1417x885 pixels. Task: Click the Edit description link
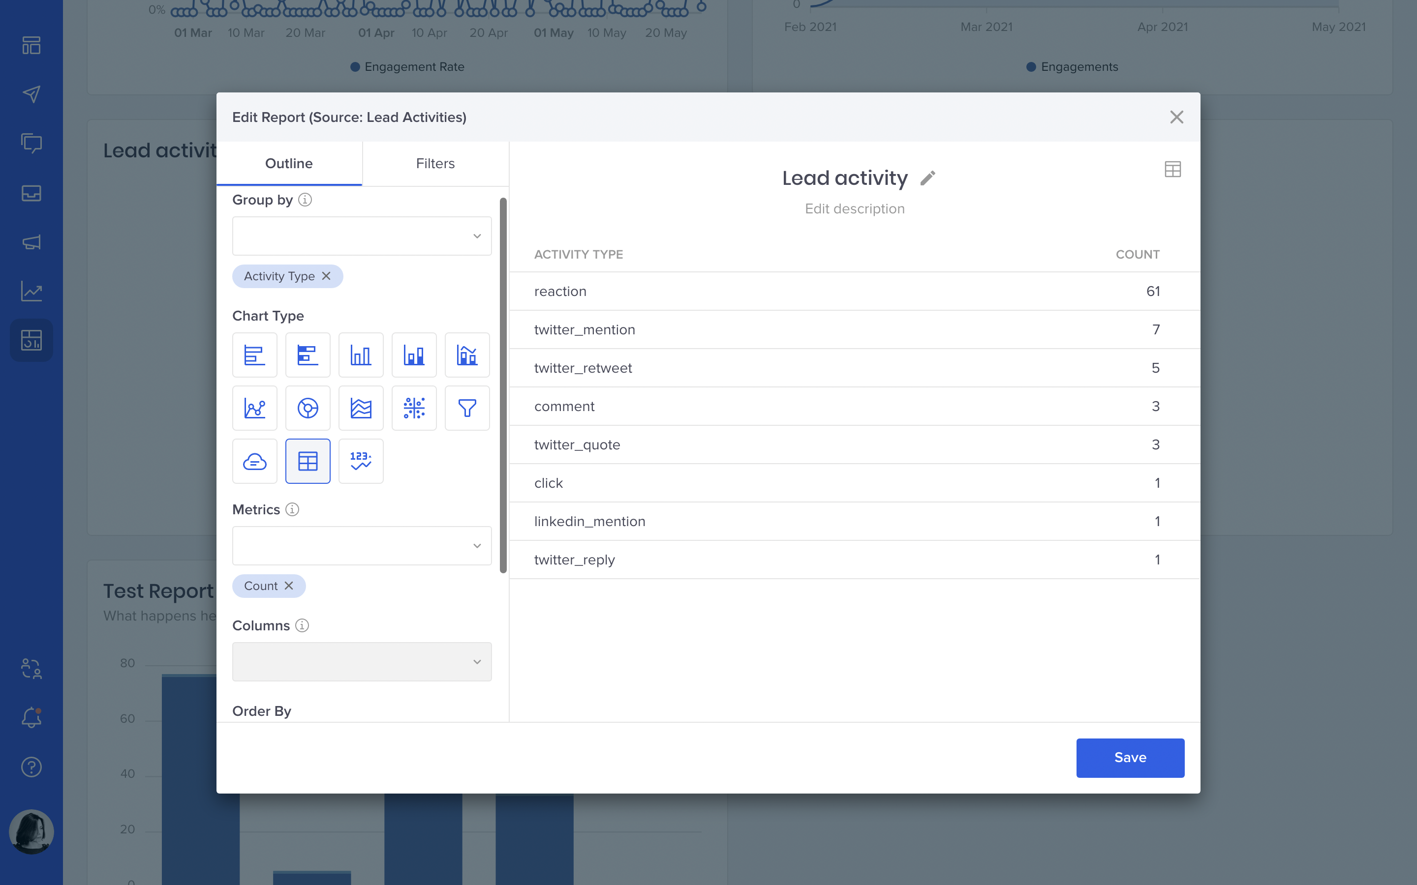(854, 209)
